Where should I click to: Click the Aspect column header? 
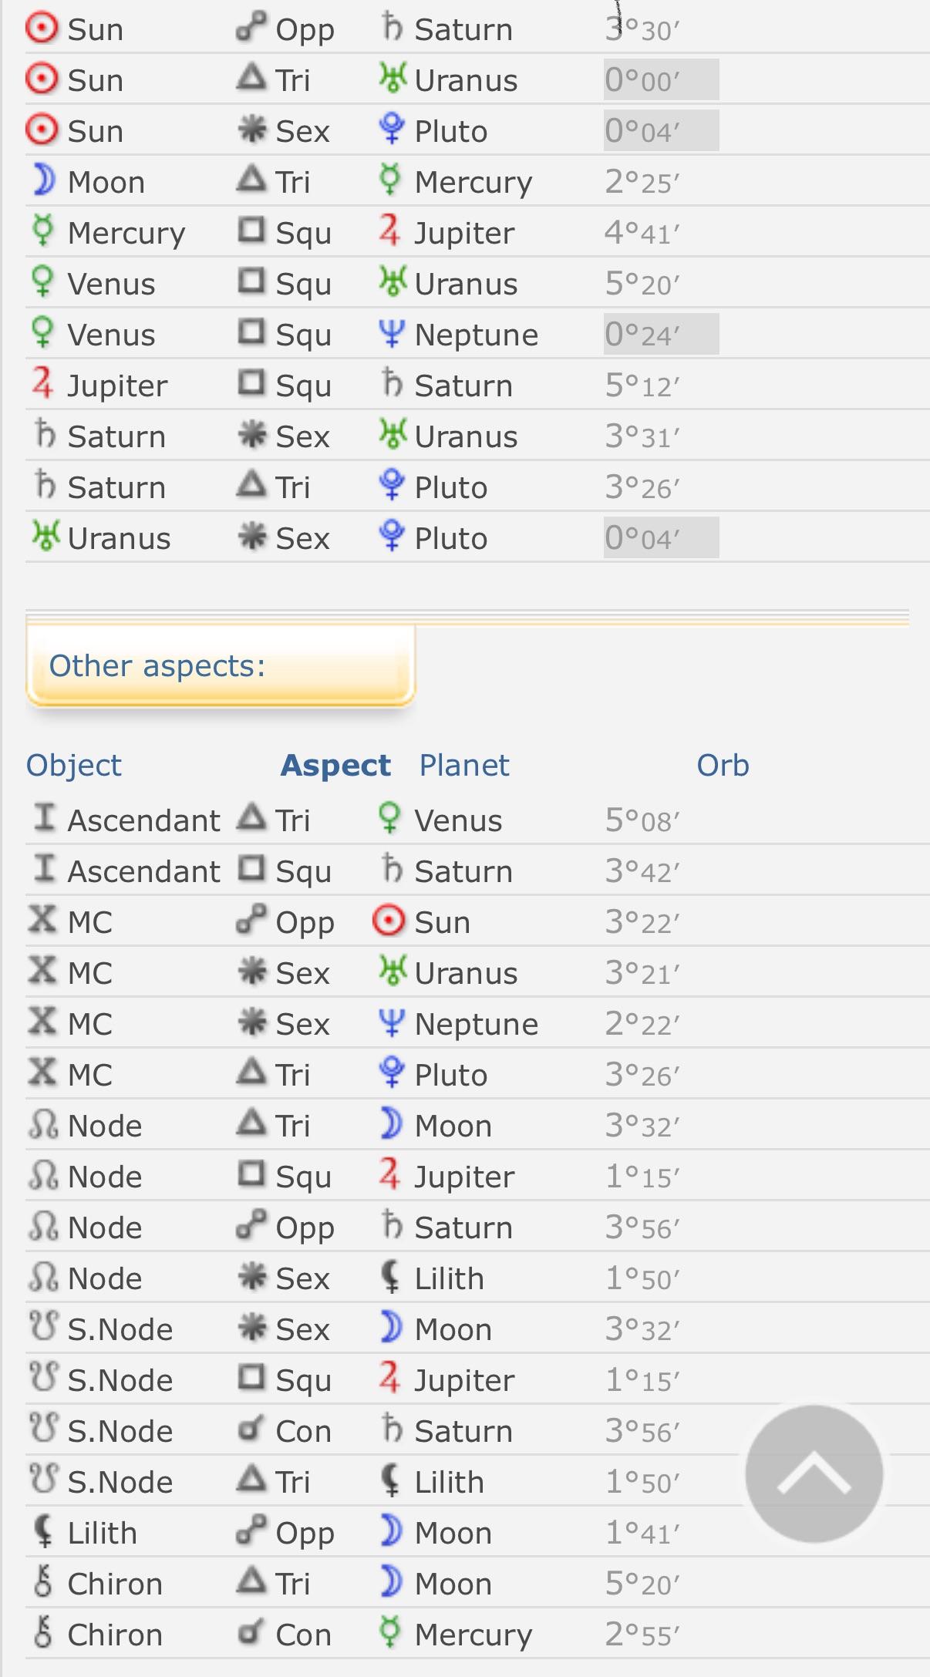pos(336,765)
